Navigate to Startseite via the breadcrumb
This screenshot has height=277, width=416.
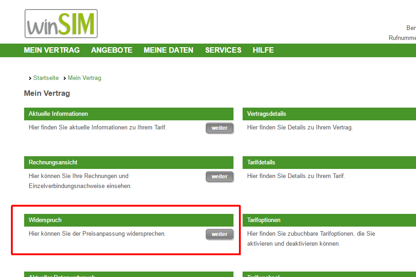tap(46, 78)
